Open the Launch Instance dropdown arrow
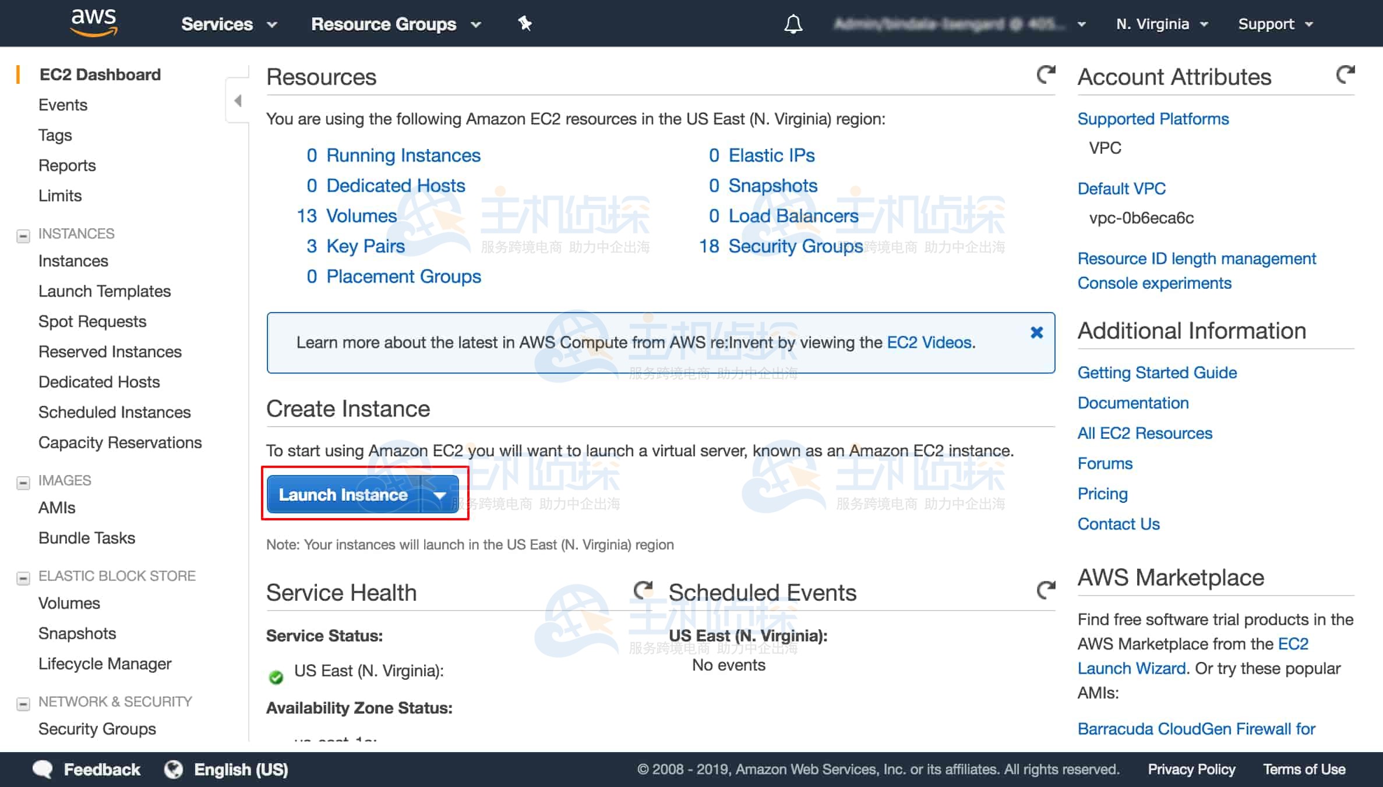The width and height of the screenshot is (1383, 787). point(440,495)
